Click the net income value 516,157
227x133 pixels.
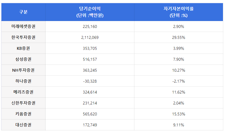pyautogui.click(x=90, y=59)
